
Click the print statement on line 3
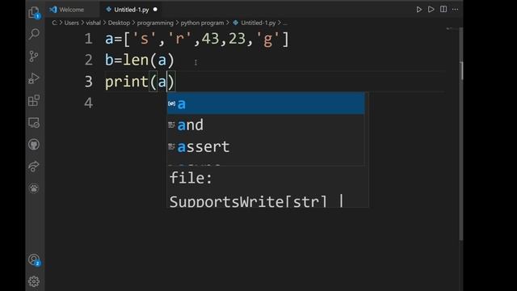(x=140, y=82)
